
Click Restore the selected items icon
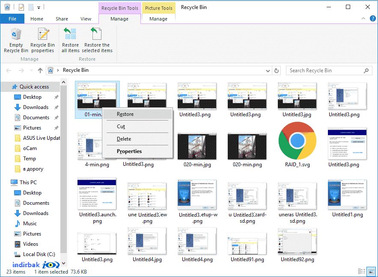click(97, 34)
